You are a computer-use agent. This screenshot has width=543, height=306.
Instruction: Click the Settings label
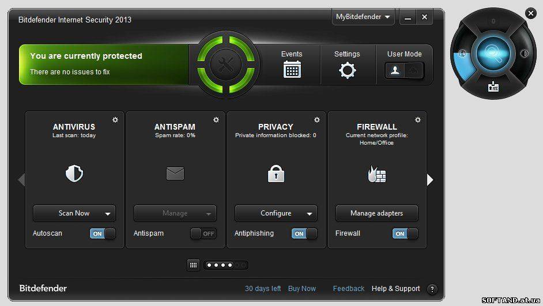[347, 54]
